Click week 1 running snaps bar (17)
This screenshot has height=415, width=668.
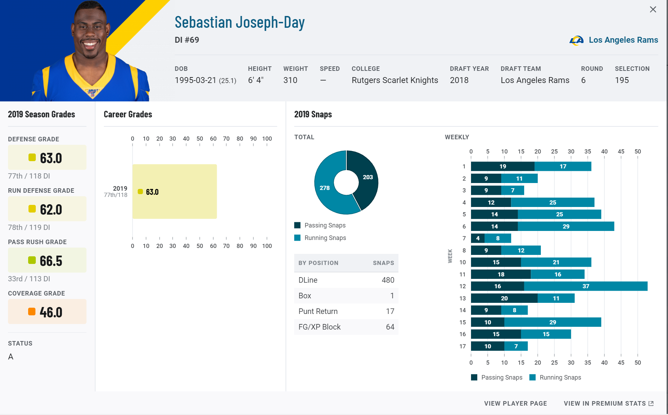click(x=563, y=166)
